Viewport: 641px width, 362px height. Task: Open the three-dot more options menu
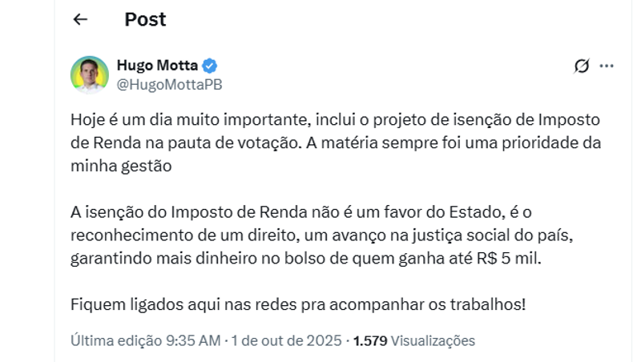[x=607, y=66]
